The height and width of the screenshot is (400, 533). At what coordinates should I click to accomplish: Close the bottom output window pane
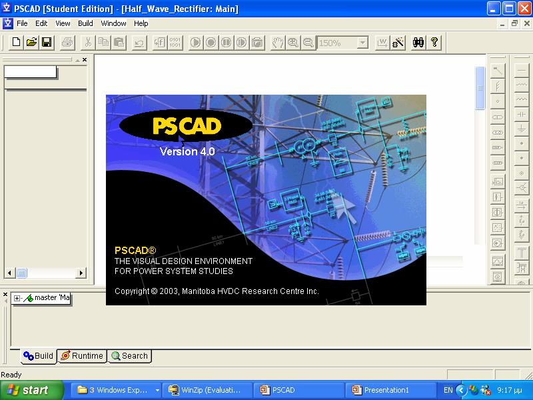pyautogui.click(x=5, y=294)
